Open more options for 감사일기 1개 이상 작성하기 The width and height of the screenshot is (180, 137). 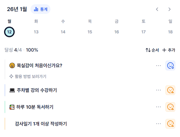pyautogui.click(x=159, y=124)
